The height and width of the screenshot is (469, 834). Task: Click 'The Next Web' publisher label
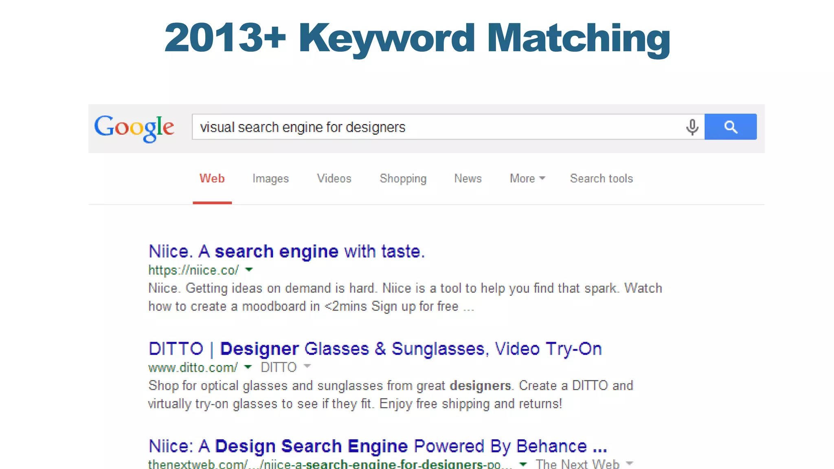[x=577, y=464]
